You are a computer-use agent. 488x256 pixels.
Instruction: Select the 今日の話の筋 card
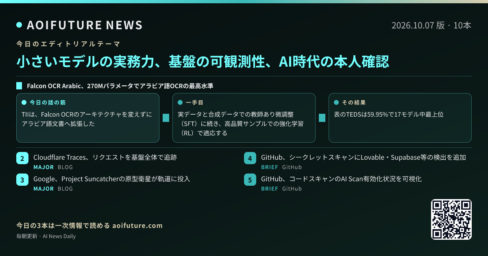pyautogui.click(x=88, y=118)
